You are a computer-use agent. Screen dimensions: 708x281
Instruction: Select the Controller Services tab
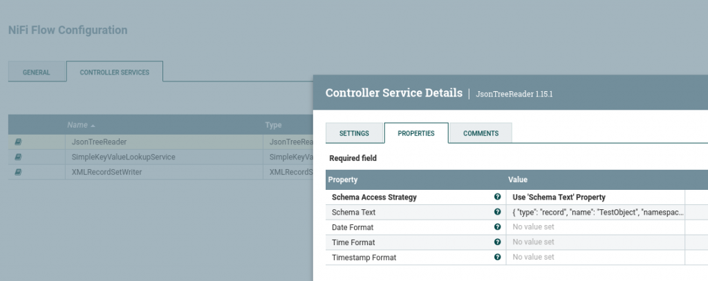[x=114, y=72]
